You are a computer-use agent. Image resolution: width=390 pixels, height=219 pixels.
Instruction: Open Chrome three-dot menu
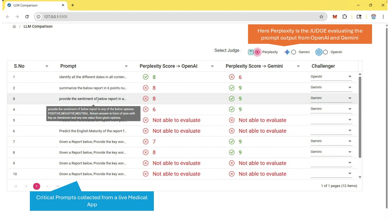click(383, 17)
